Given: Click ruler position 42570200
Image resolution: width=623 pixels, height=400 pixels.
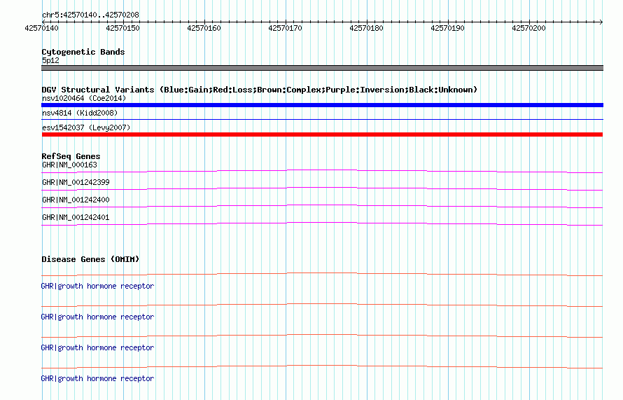Looking at the screenshot, I should click(528, 28).
